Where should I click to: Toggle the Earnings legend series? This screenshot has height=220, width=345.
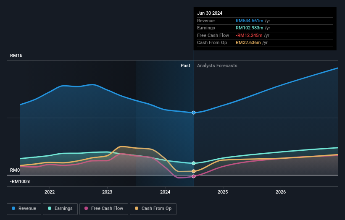pos(60,209)
